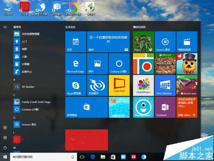The width and height of the screenshot is (214, 161).
Task: Launch the Microsoft Jigsaw tile
Action: click(x=187, y=86)
